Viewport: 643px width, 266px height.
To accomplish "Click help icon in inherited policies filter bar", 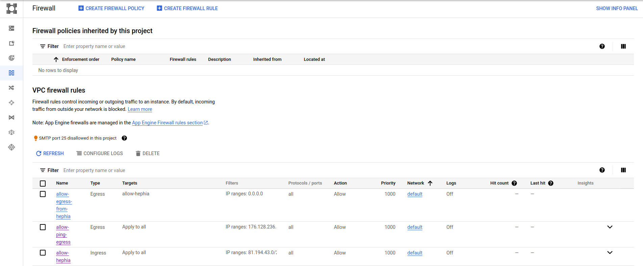I will 602,46.
